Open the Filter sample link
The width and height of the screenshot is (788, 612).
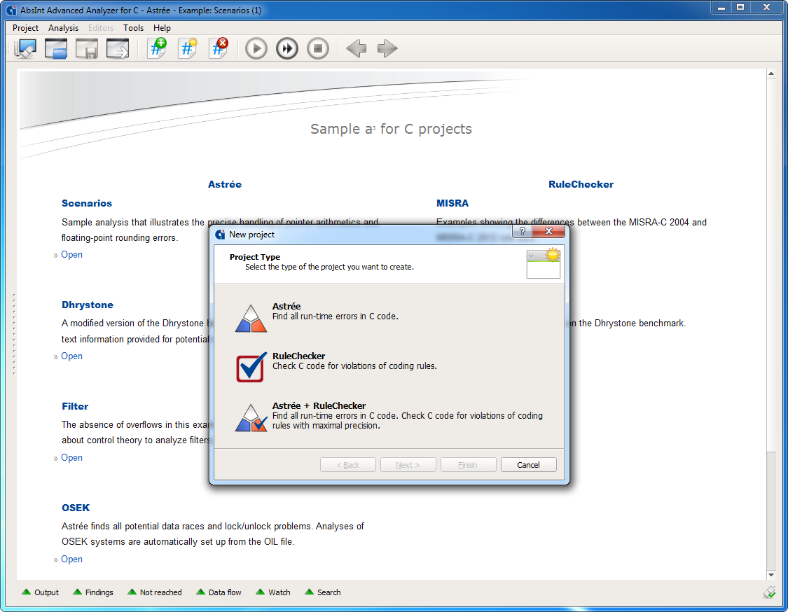click(71, 458)
